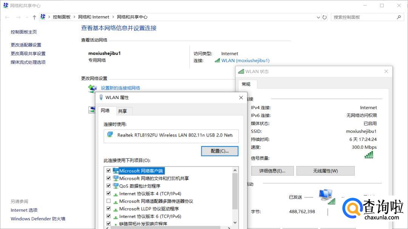This screenshot has height=229, width=408.
Task: Open the WLAN (moxiushejibu1) connection link
Action: tap(246, 60)
